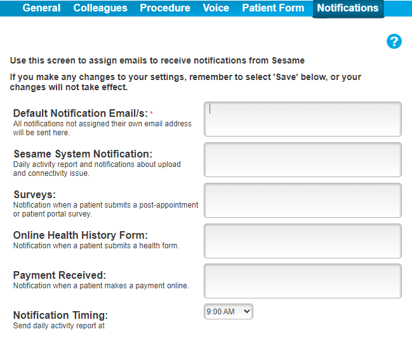Go to the Procedure tab
412x341 pixels.
point(165,8)
